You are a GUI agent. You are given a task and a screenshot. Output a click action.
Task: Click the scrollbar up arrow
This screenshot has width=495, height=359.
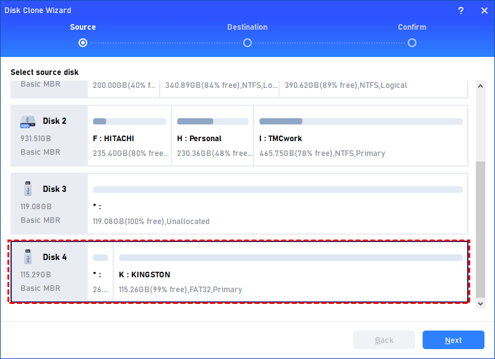pyautogui.click(x=481, y=86)
